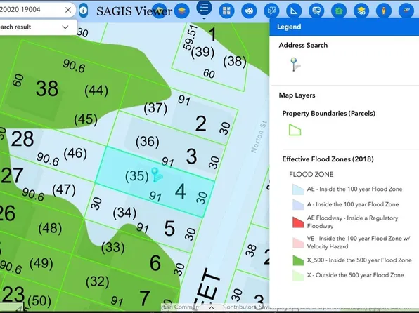Select parcel labeled lot 3 (36)
The width and height of the screenshot is (419, 313).
[x=166, y=146]
